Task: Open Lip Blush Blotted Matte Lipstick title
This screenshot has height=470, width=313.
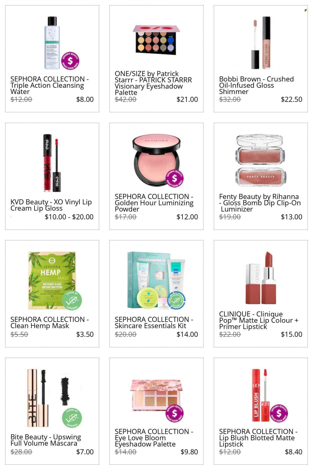Action: tap(258, 438)
